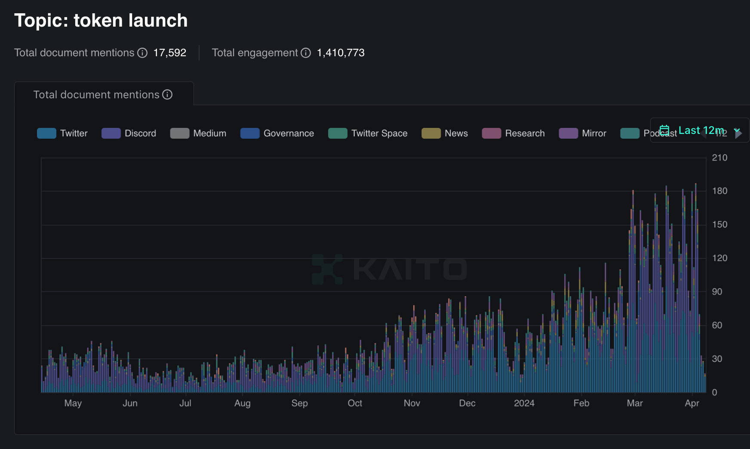Toggle the Podcast series in legend
750x449 pixels.
pos(649,133)
